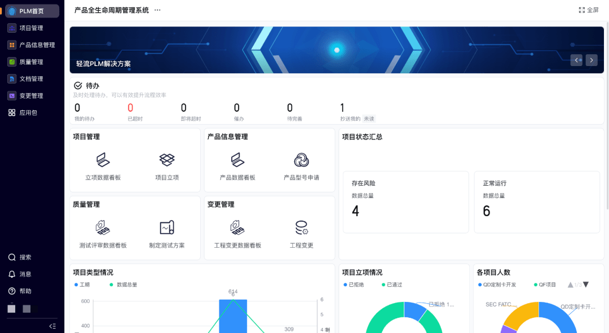This screenshot has width=609, height=333.
Task: Open 消息 bell notifications
Action: click(x=12, y=274)
